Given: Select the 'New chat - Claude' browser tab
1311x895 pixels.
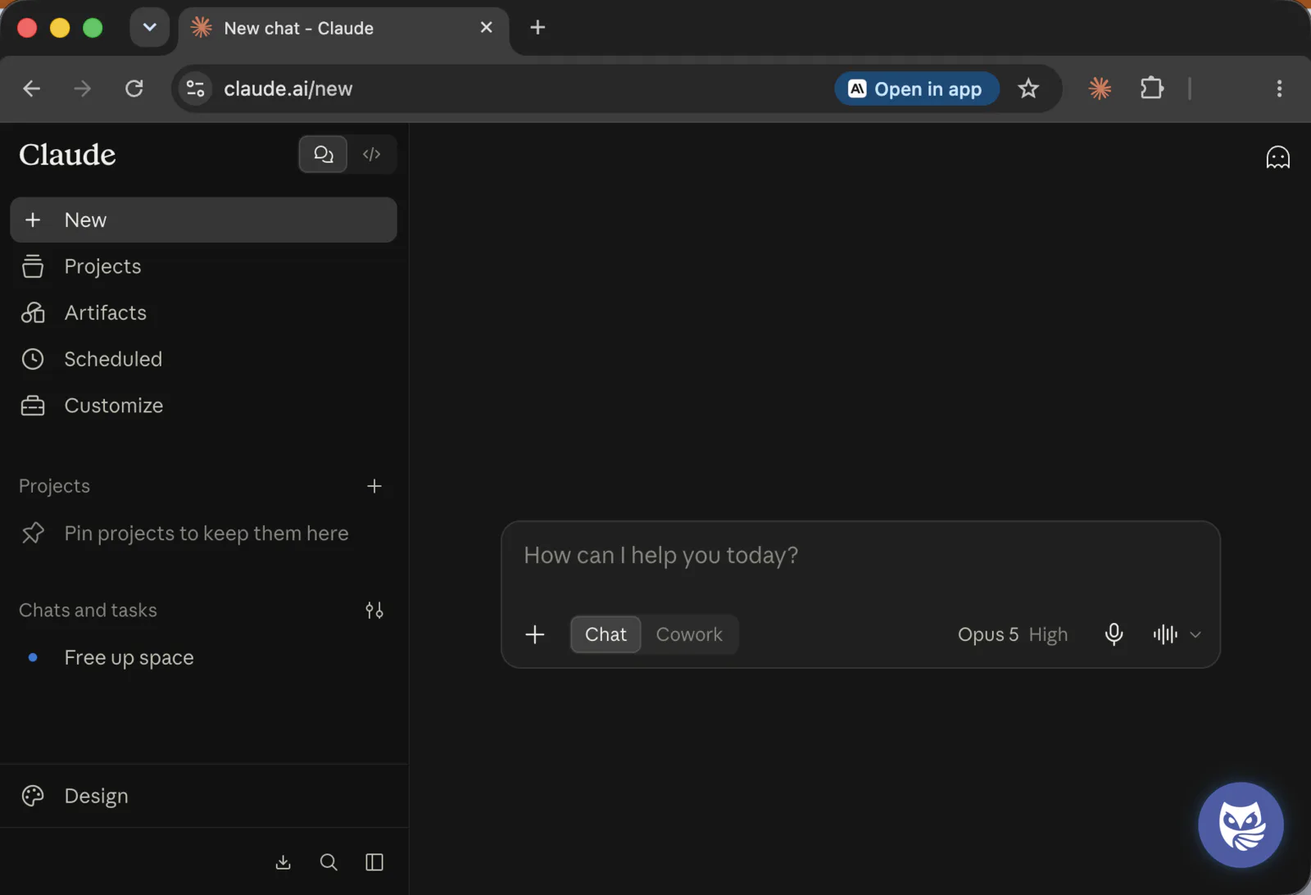Looking at the screenshot, I should point(343,29).
